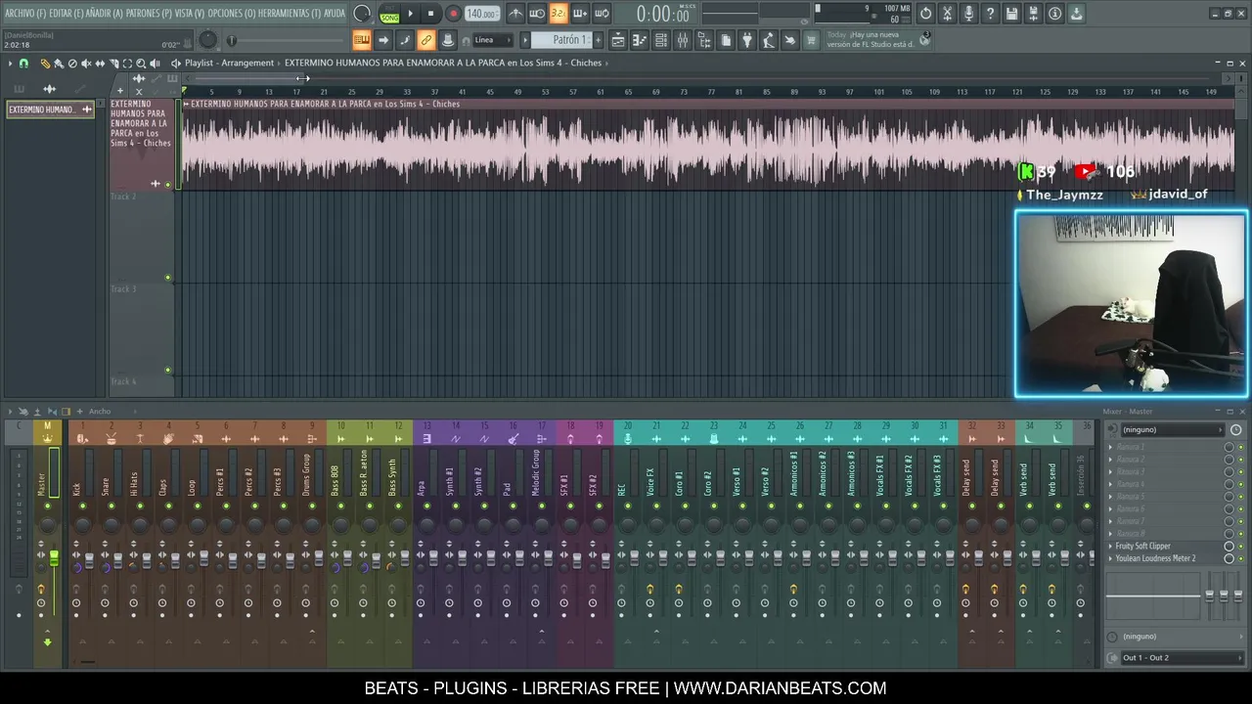Screen dimensions: 1252x704
Task: Click the render/export audio icon
Action: pos(1033,14)
